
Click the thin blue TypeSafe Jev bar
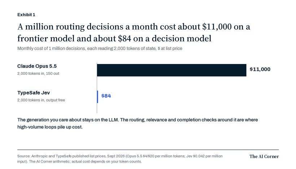tap(97, 97)
